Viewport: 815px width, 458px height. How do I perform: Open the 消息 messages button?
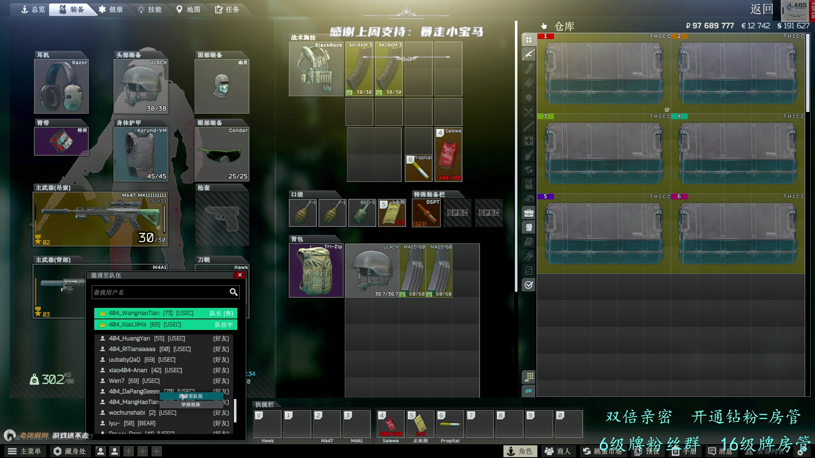pyautogui.click(x=720, y=451)
